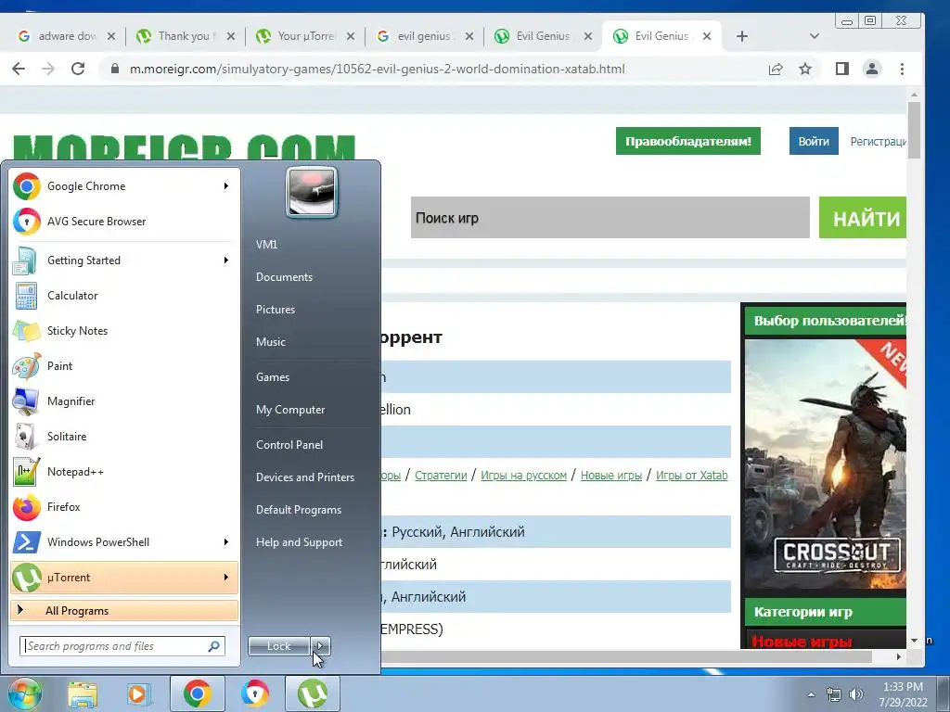Open Control Panel from Start menu
This screenshot has width=950, height=712.
point(289,444)
